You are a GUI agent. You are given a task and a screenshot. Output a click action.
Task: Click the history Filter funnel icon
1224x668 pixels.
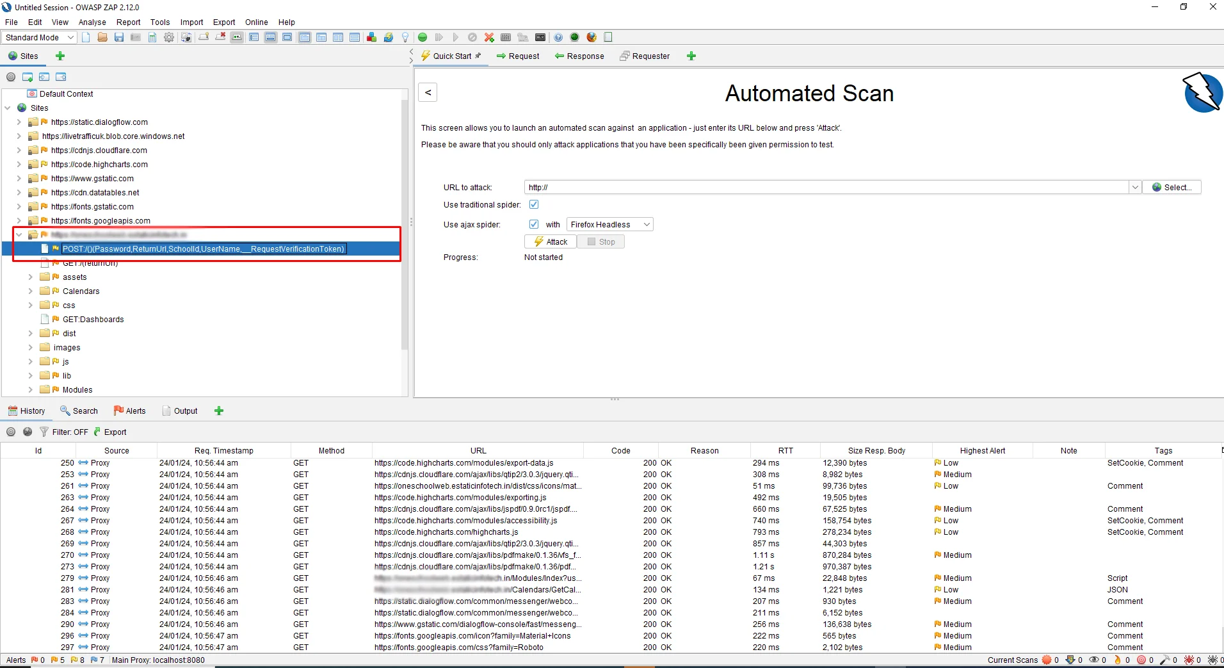tap(44, 432)
